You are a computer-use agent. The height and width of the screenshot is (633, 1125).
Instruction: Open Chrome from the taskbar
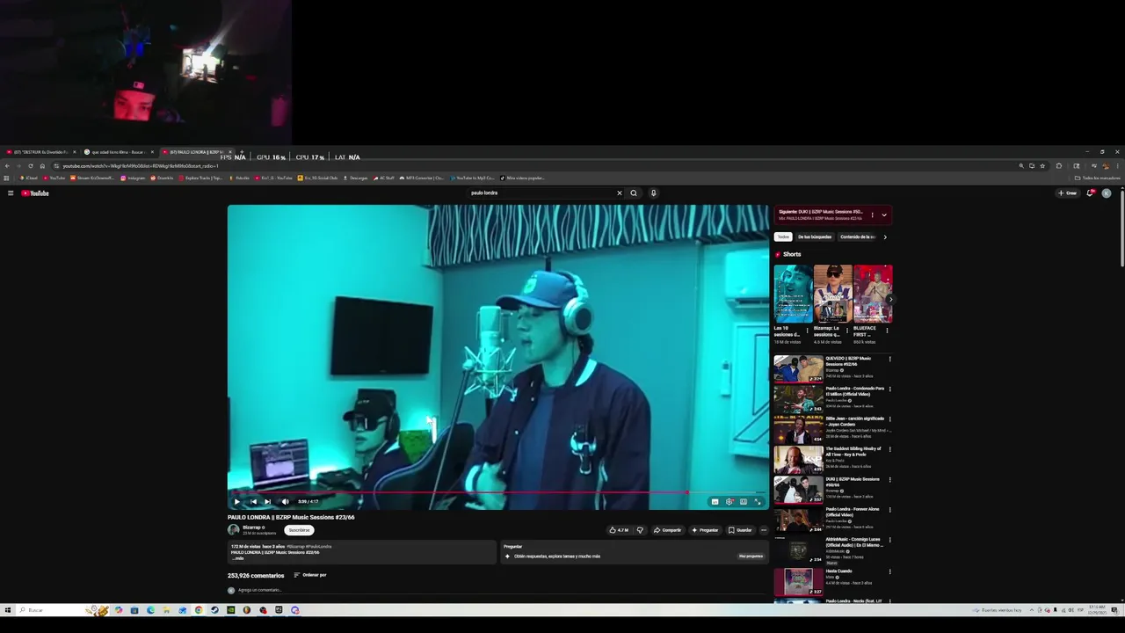click(199, 610)
